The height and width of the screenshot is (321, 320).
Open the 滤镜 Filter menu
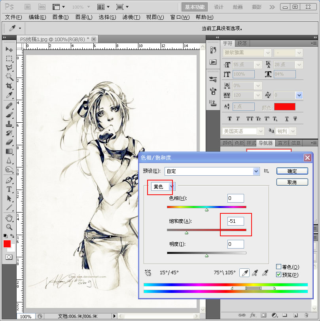tap(131, 17)
